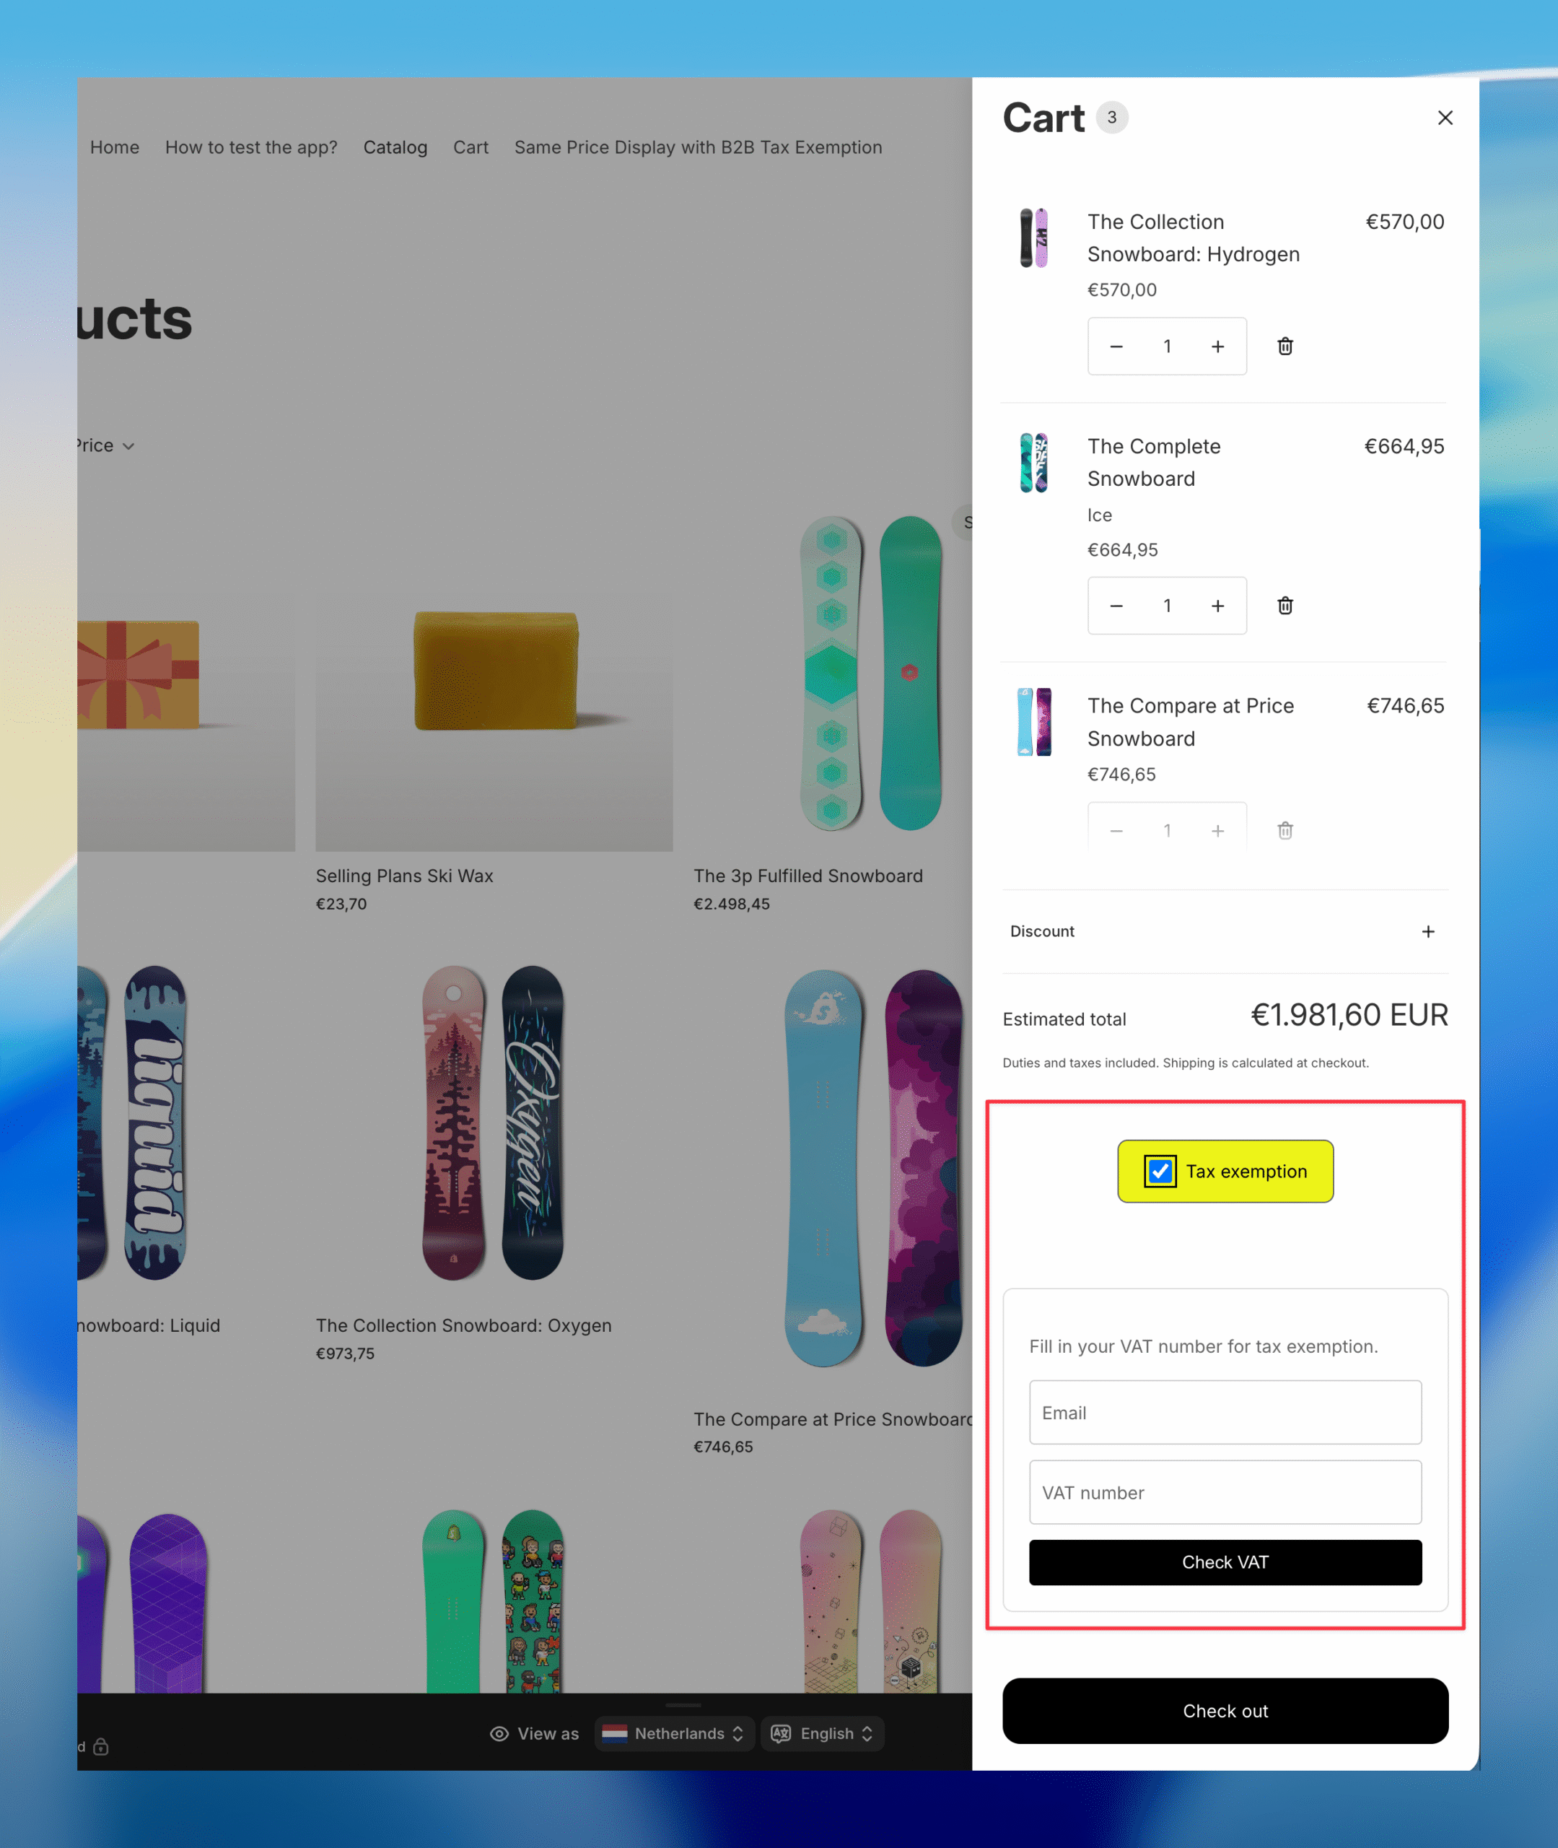Delete the Hydrogen snowboard from cart
The width and height of the screenshot is (1558, 1848).
point(1285,346)
